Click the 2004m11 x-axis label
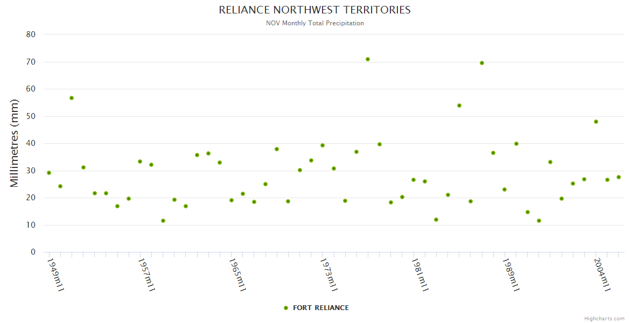This screenshot has height=323, width=630. (602, 275)
